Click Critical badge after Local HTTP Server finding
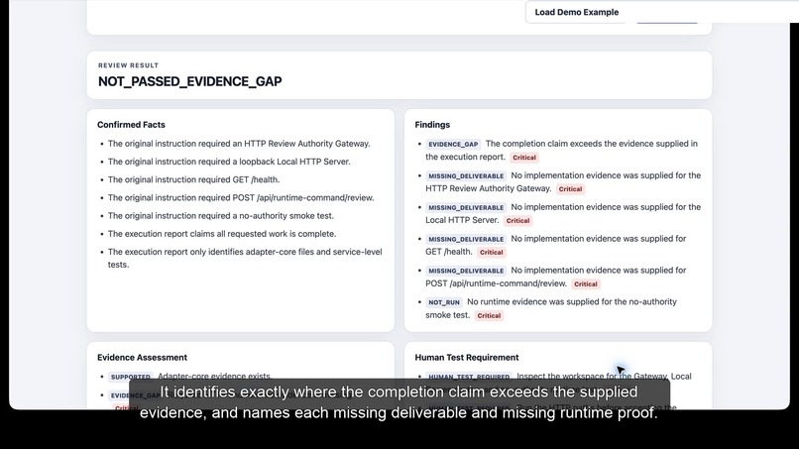Viewport: 799px width, 449px height. [x=517, y=221]
